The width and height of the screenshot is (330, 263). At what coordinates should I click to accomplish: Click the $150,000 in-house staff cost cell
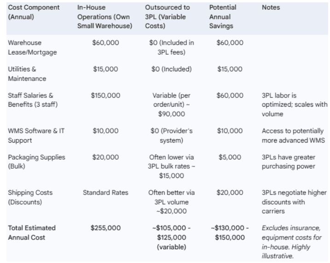pos(105,96)
